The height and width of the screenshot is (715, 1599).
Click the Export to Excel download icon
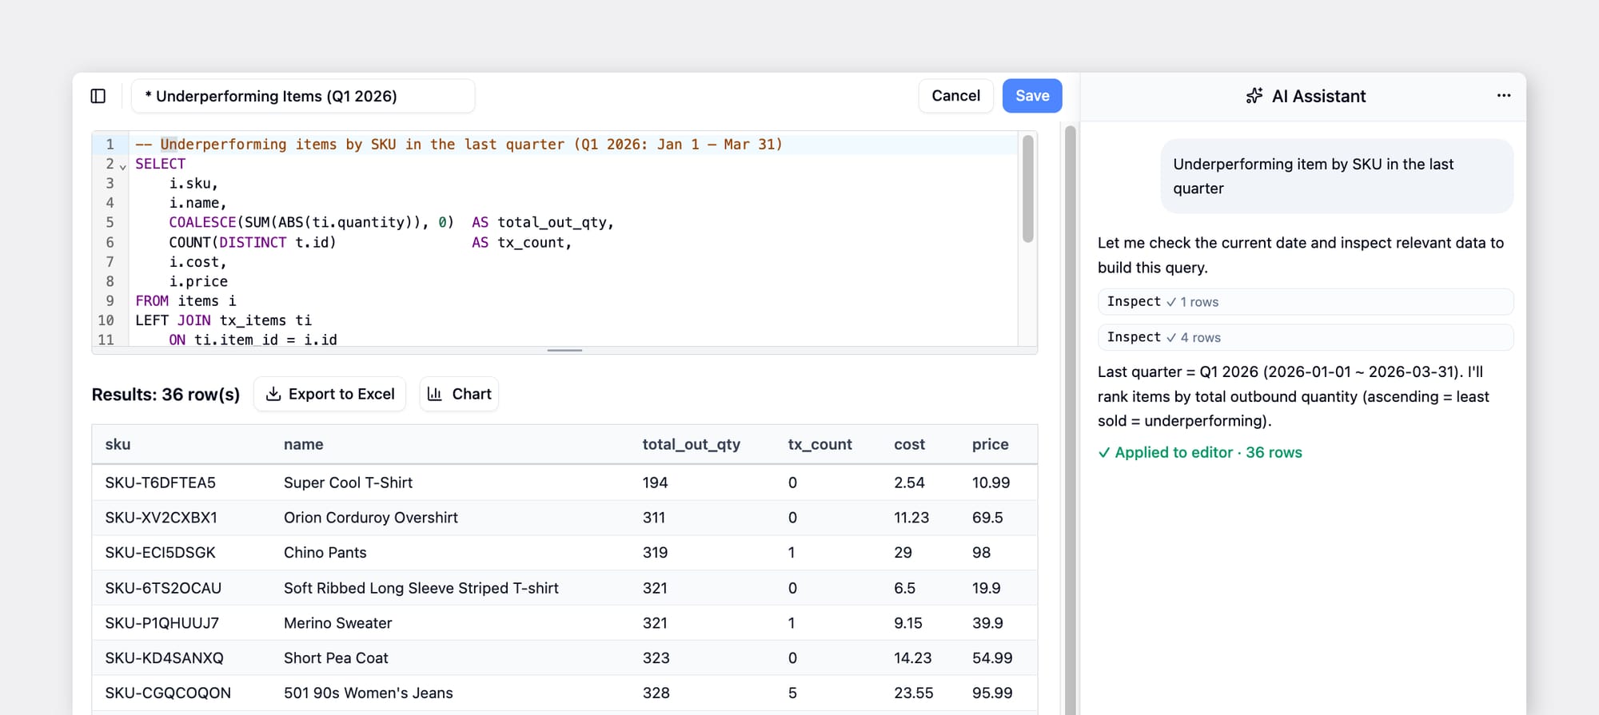coord(273,394)
